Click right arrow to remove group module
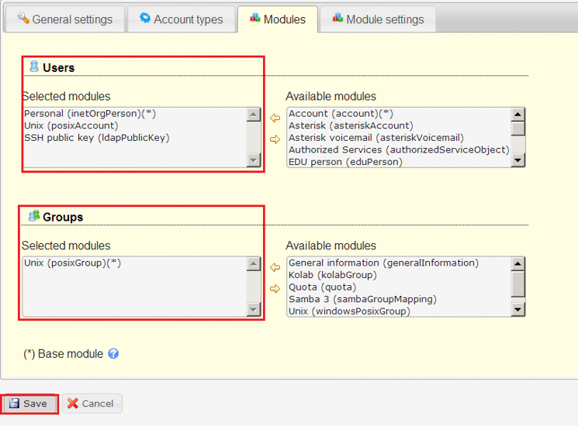Screen dimensions: 578x426 click(x=275, y=289)
